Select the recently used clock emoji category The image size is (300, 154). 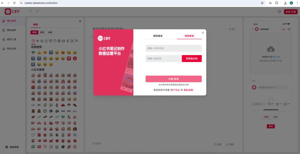[x=33, y=41]
